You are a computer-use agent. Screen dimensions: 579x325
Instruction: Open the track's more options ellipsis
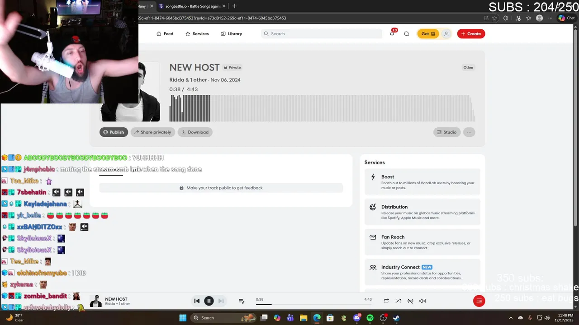pos(469,132)
